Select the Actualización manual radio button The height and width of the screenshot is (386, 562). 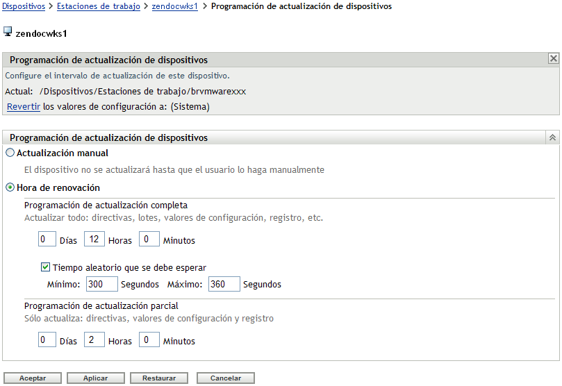(10, 153)
